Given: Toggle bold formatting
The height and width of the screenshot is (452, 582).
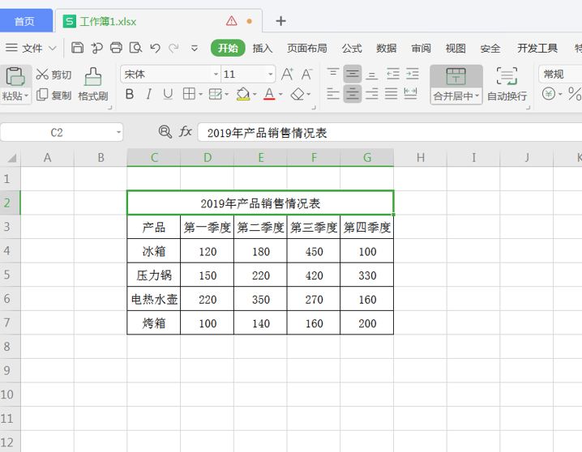Looking at the screenshot, I should pyautogui.click(x=130, y=94).
